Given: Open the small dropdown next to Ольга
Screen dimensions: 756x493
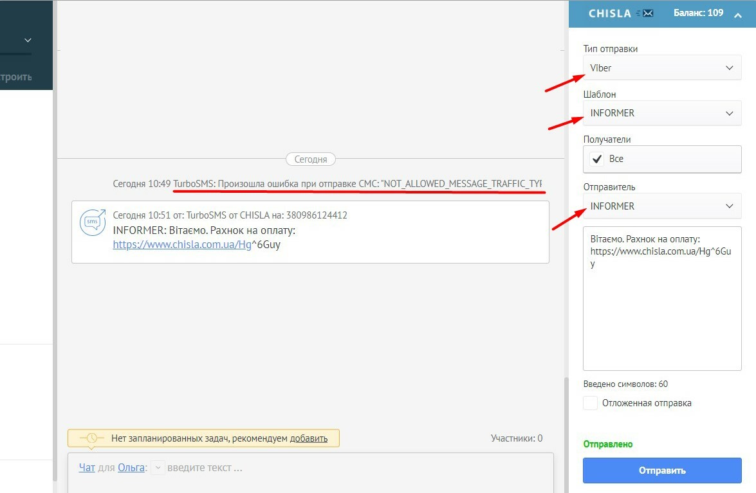Looking at the screenshot, I should click(x=158, y=467).
